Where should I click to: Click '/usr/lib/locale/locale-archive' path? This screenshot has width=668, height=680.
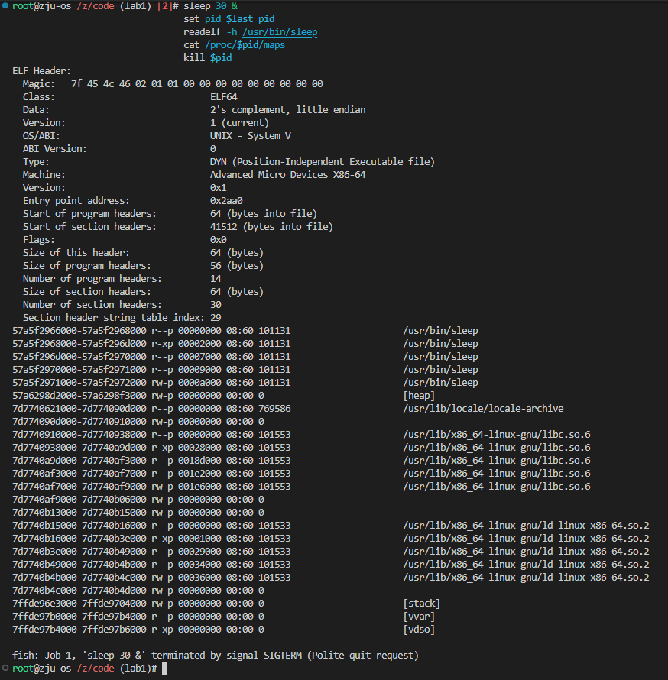(484, 409)
